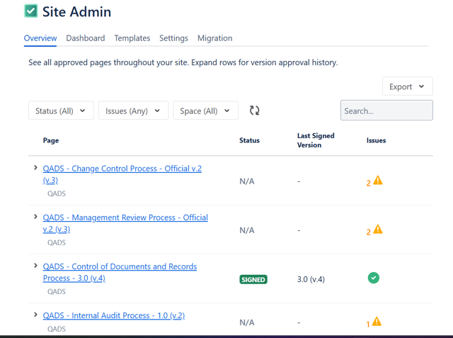
Task: Click N/A status in Management Review Process row
Action: coord(247,230)
